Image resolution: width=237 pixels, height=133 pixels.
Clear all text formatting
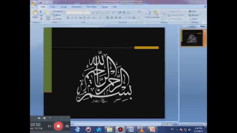(x=102, y=13)
